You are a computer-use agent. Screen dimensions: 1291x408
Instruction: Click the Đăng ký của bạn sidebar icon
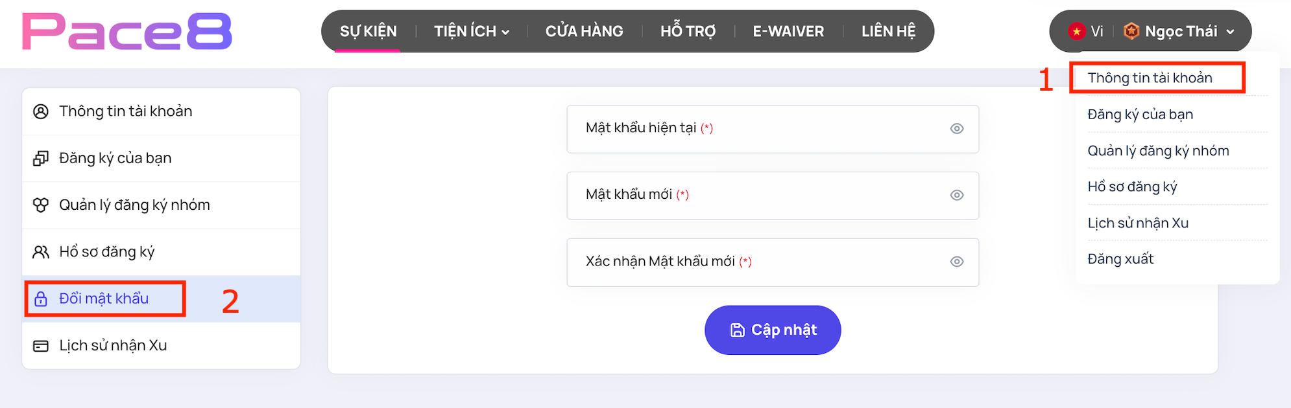click(x=41, y=158)
